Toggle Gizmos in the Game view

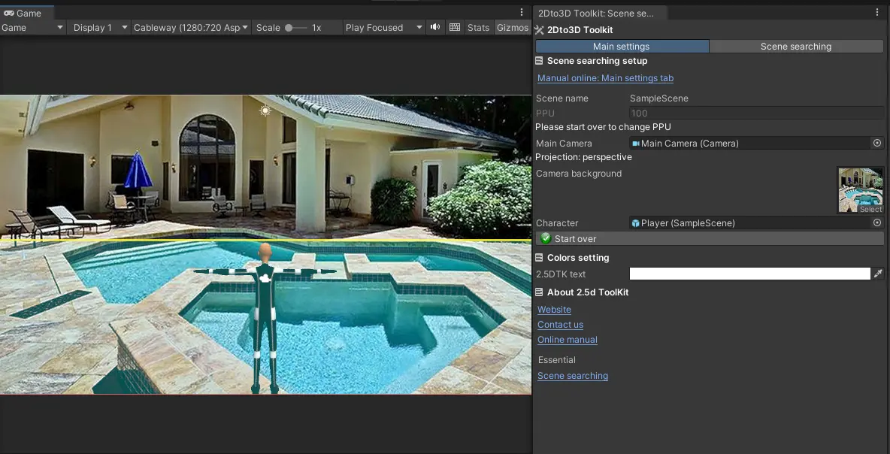(513, 28)
